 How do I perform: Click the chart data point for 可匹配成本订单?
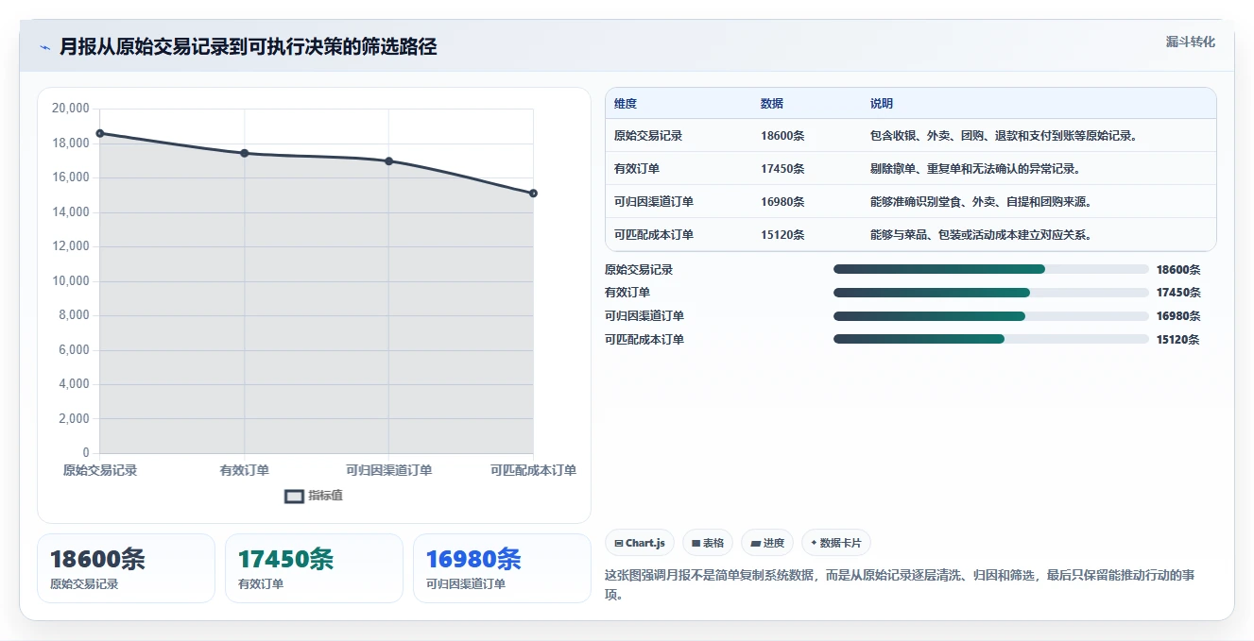click(x=533, y=194)
